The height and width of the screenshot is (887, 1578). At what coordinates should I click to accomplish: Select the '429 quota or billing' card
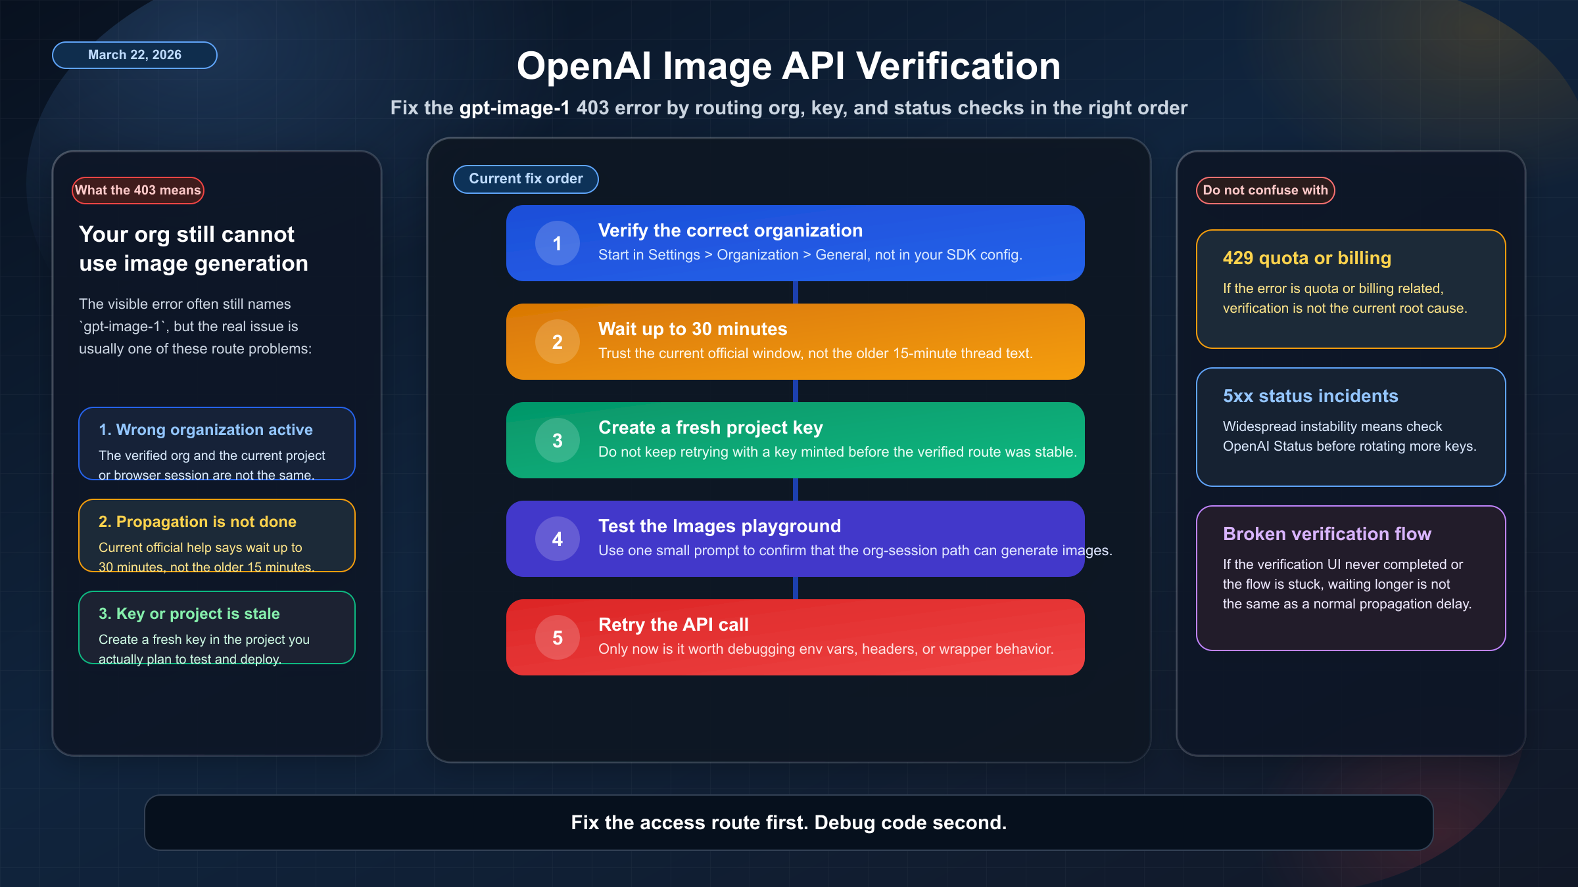pyautogui.click(x=1350, y=289)
